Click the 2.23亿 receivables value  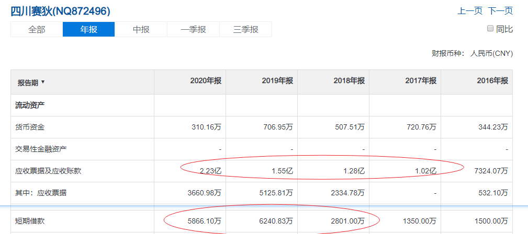coord(211,171)
